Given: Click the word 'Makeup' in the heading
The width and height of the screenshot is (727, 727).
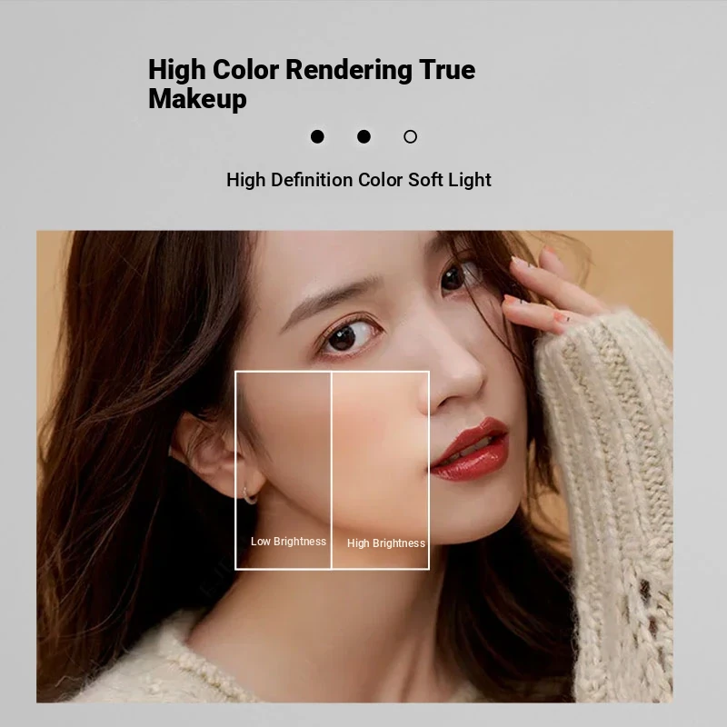Looking at the screenshot, I should [x=197, y=99].
